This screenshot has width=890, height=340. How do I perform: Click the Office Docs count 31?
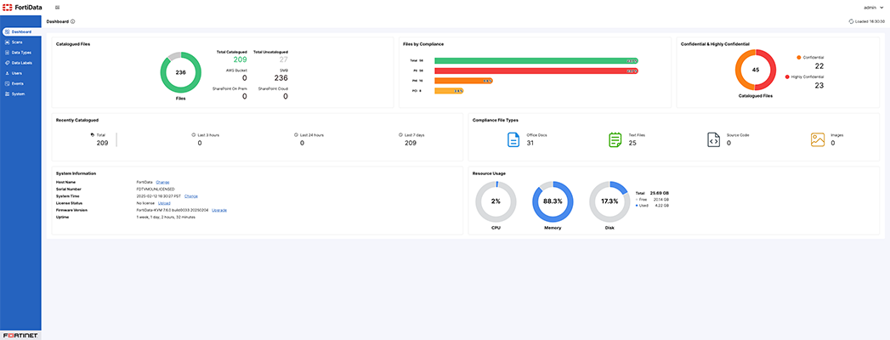click(x=530, y=143)
